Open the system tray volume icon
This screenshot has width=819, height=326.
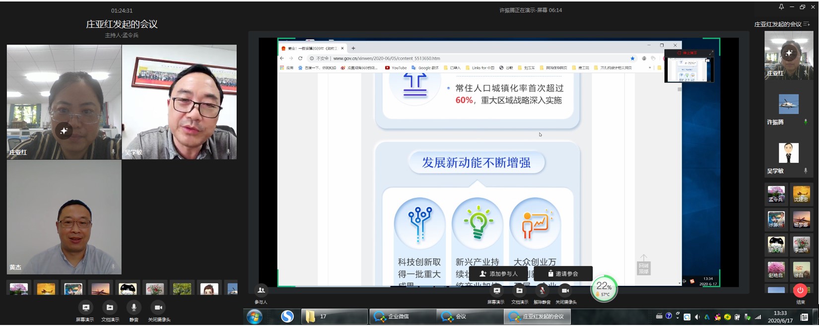[x=697, y=317]
